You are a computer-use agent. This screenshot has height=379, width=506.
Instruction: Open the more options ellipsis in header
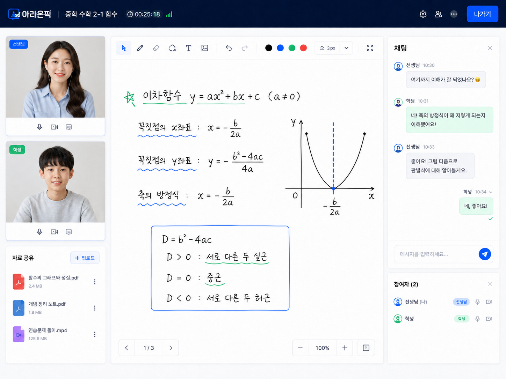(454, 14)
